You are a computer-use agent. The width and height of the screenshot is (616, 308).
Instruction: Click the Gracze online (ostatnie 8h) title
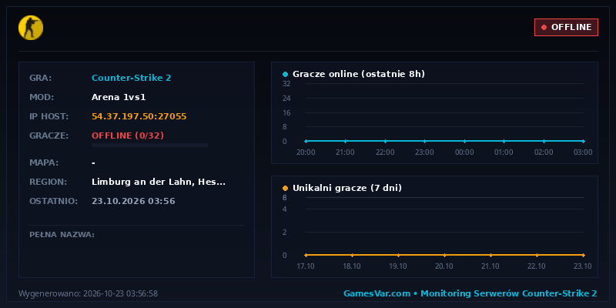(x=359, y=74)
